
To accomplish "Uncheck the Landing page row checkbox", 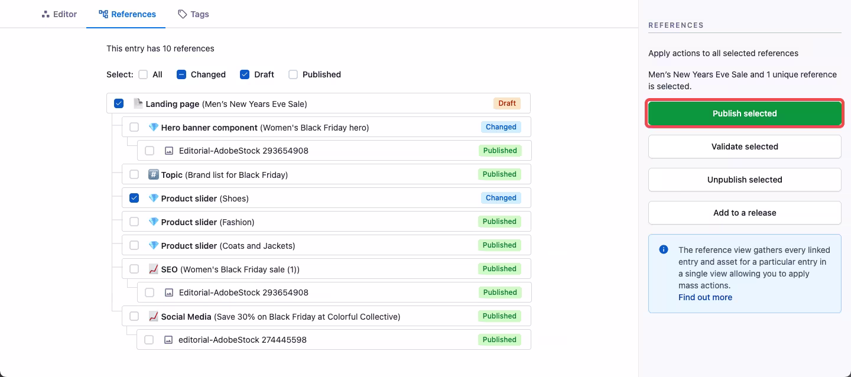I will pos(119,103).
